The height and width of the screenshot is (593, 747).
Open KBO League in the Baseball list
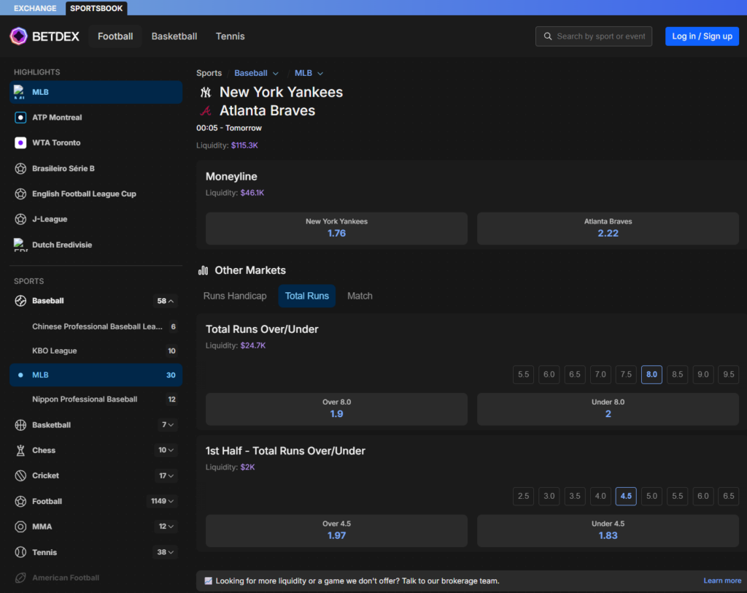pos(96,351)
